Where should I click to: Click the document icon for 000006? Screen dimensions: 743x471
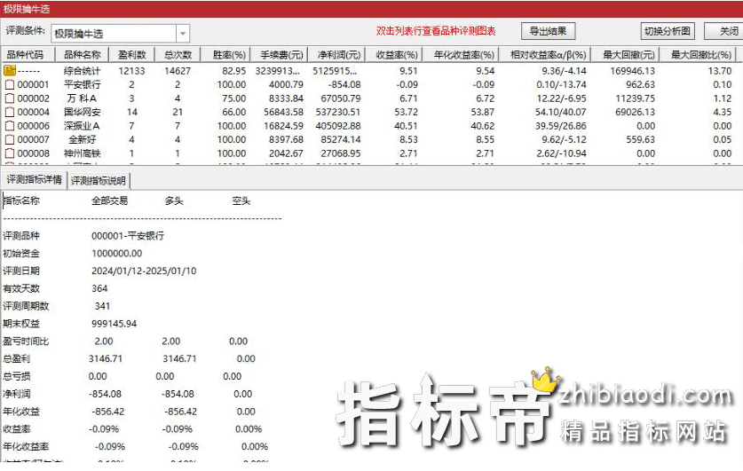click(10, 126)
